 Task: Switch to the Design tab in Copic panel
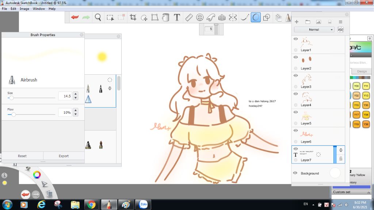pos(362,71)
